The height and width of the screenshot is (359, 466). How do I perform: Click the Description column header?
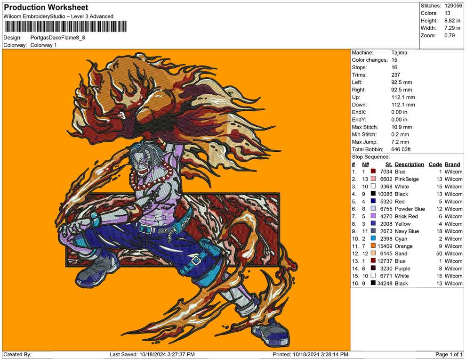(x=409, y=164)
